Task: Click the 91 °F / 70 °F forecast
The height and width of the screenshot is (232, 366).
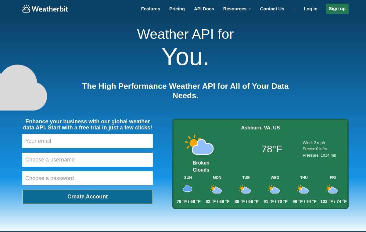Action: [275, 201]
